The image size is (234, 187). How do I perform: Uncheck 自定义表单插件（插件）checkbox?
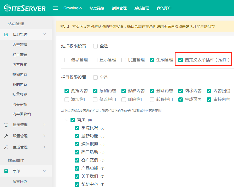[180, 60]
